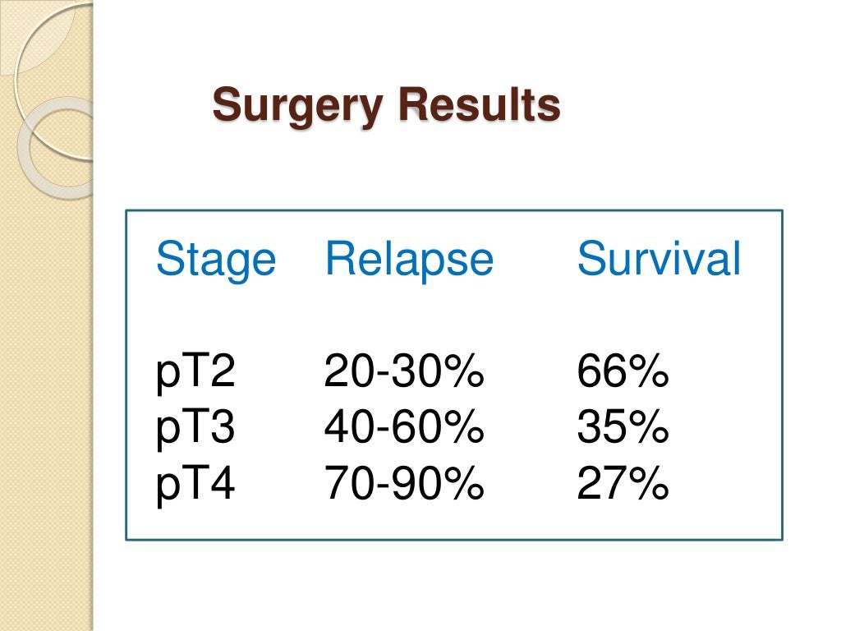Viewport: 841px width, 631px height.
Task: Select the Survival column header
Action: [659, 258]
